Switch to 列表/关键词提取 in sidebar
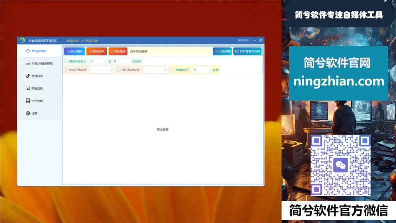 (x=39, y=63)
